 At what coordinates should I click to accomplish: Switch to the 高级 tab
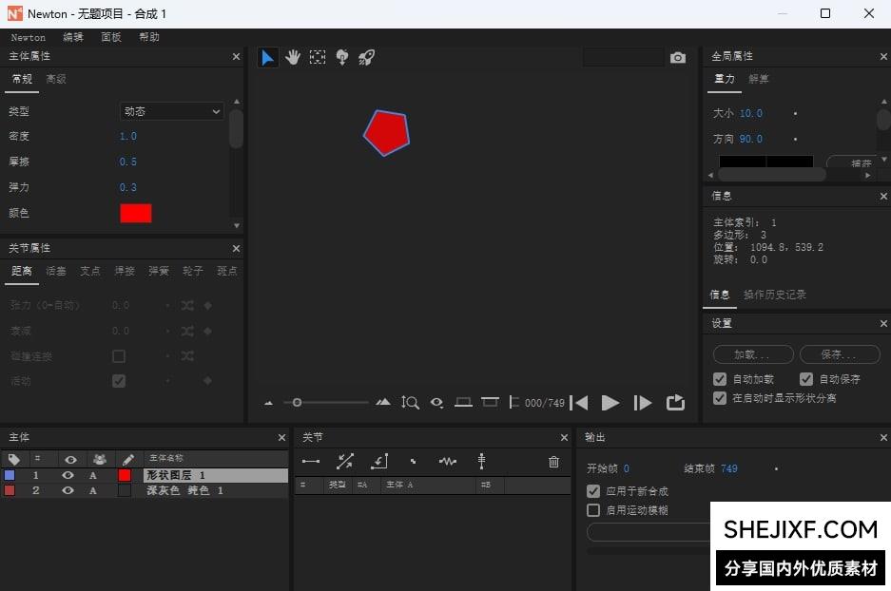coord(56,79)
